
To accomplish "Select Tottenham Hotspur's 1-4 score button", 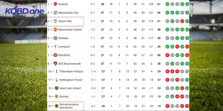I will pyautogui.click(x=93, y=72).
